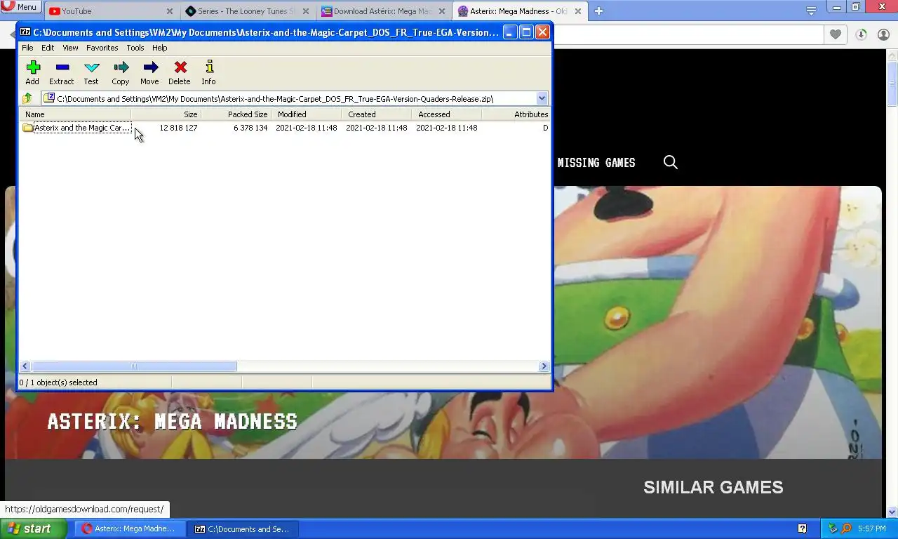Open the Windows start menu
The image size is (898, 539).
click(34, 528)
